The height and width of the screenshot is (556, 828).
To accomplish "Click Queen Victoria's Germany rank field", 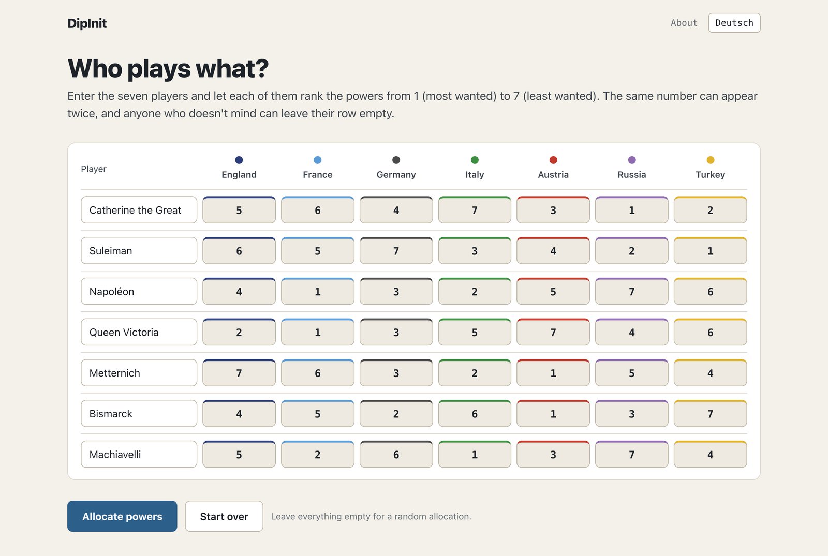I will tap(396, 332).
